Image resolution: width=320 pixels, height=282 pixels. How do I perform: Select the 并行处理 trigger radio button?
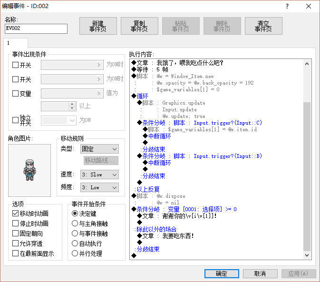pyautogui.click(x=75, y=253)
